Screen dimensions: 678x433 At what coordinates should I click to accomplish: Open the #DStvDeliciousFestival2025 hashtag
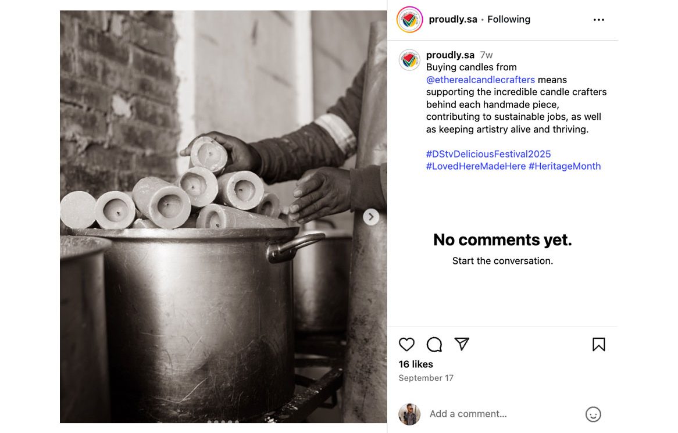(x=488, y=154)
